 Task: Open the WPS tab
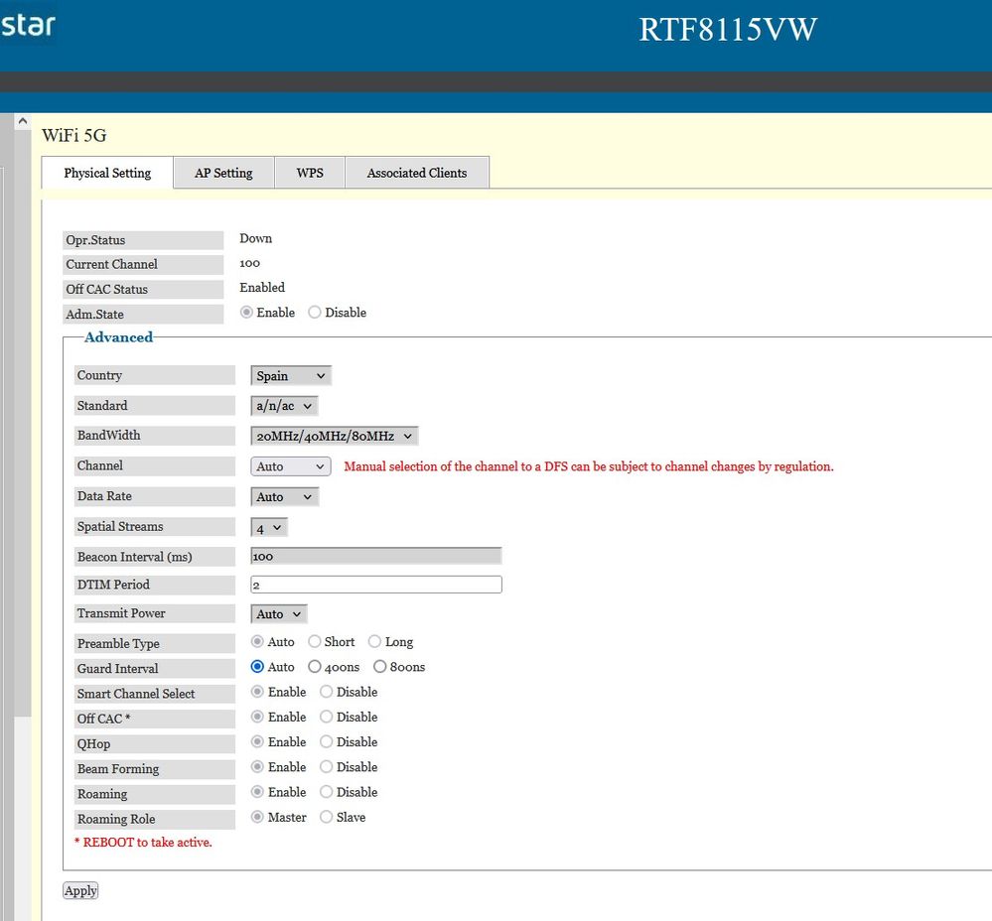tap(310, 173)
